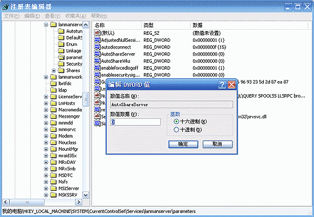
Task: Expand the Macromedia tree node
Action: coord(46,110)
